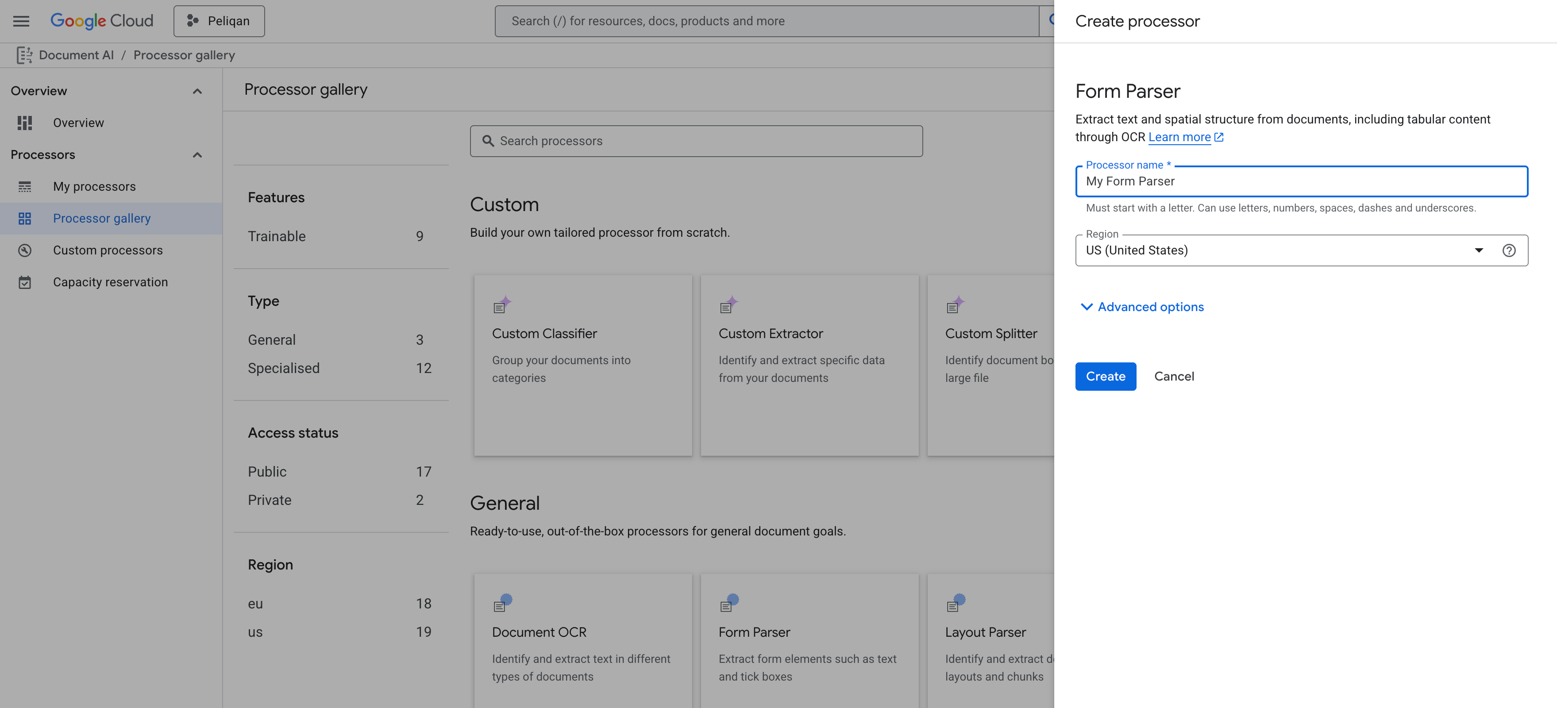
Task: Click the Custom Classifier card icon
Action: point(502,304)
